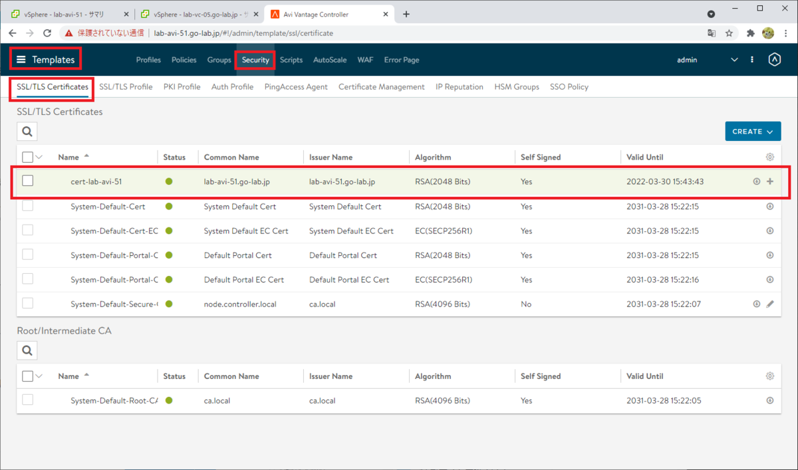Screen dimensions: 798x470
Task: Expand cert-lab-avi-51 row with plus icon
Action: pos(770,181)
